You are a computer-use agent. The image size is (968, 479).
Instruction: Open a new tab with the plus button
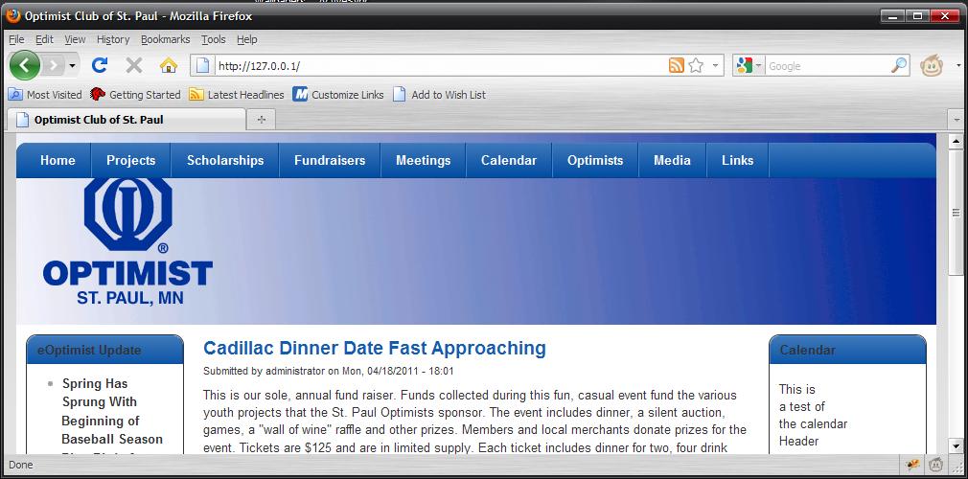(x=261, y=120)
